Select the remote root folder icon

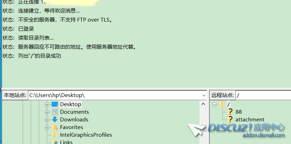coord(222,104)
